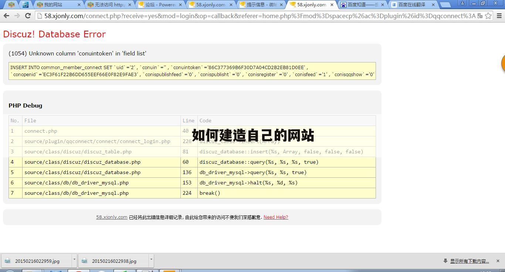Click the INSERT INTO common_member_connect SQL statement

(x=192, y=71)
